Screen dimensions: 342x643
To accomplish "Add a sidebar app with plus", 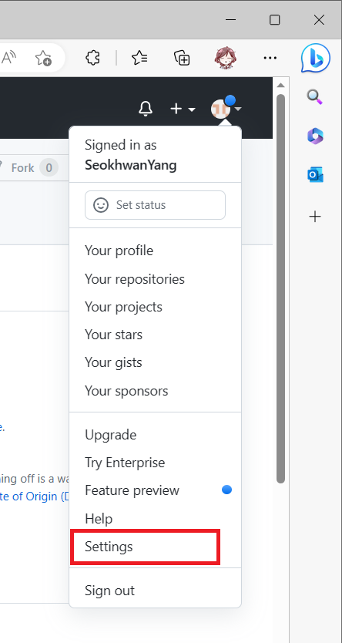I will [315, 217].
